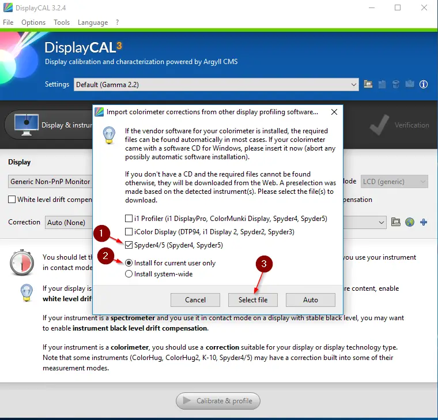
Task: Click the Verification checkmark icon
Action: click(379, 125)
